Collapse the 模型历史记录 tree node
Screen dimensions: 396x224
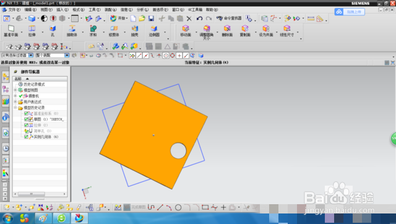pos(15,107)
